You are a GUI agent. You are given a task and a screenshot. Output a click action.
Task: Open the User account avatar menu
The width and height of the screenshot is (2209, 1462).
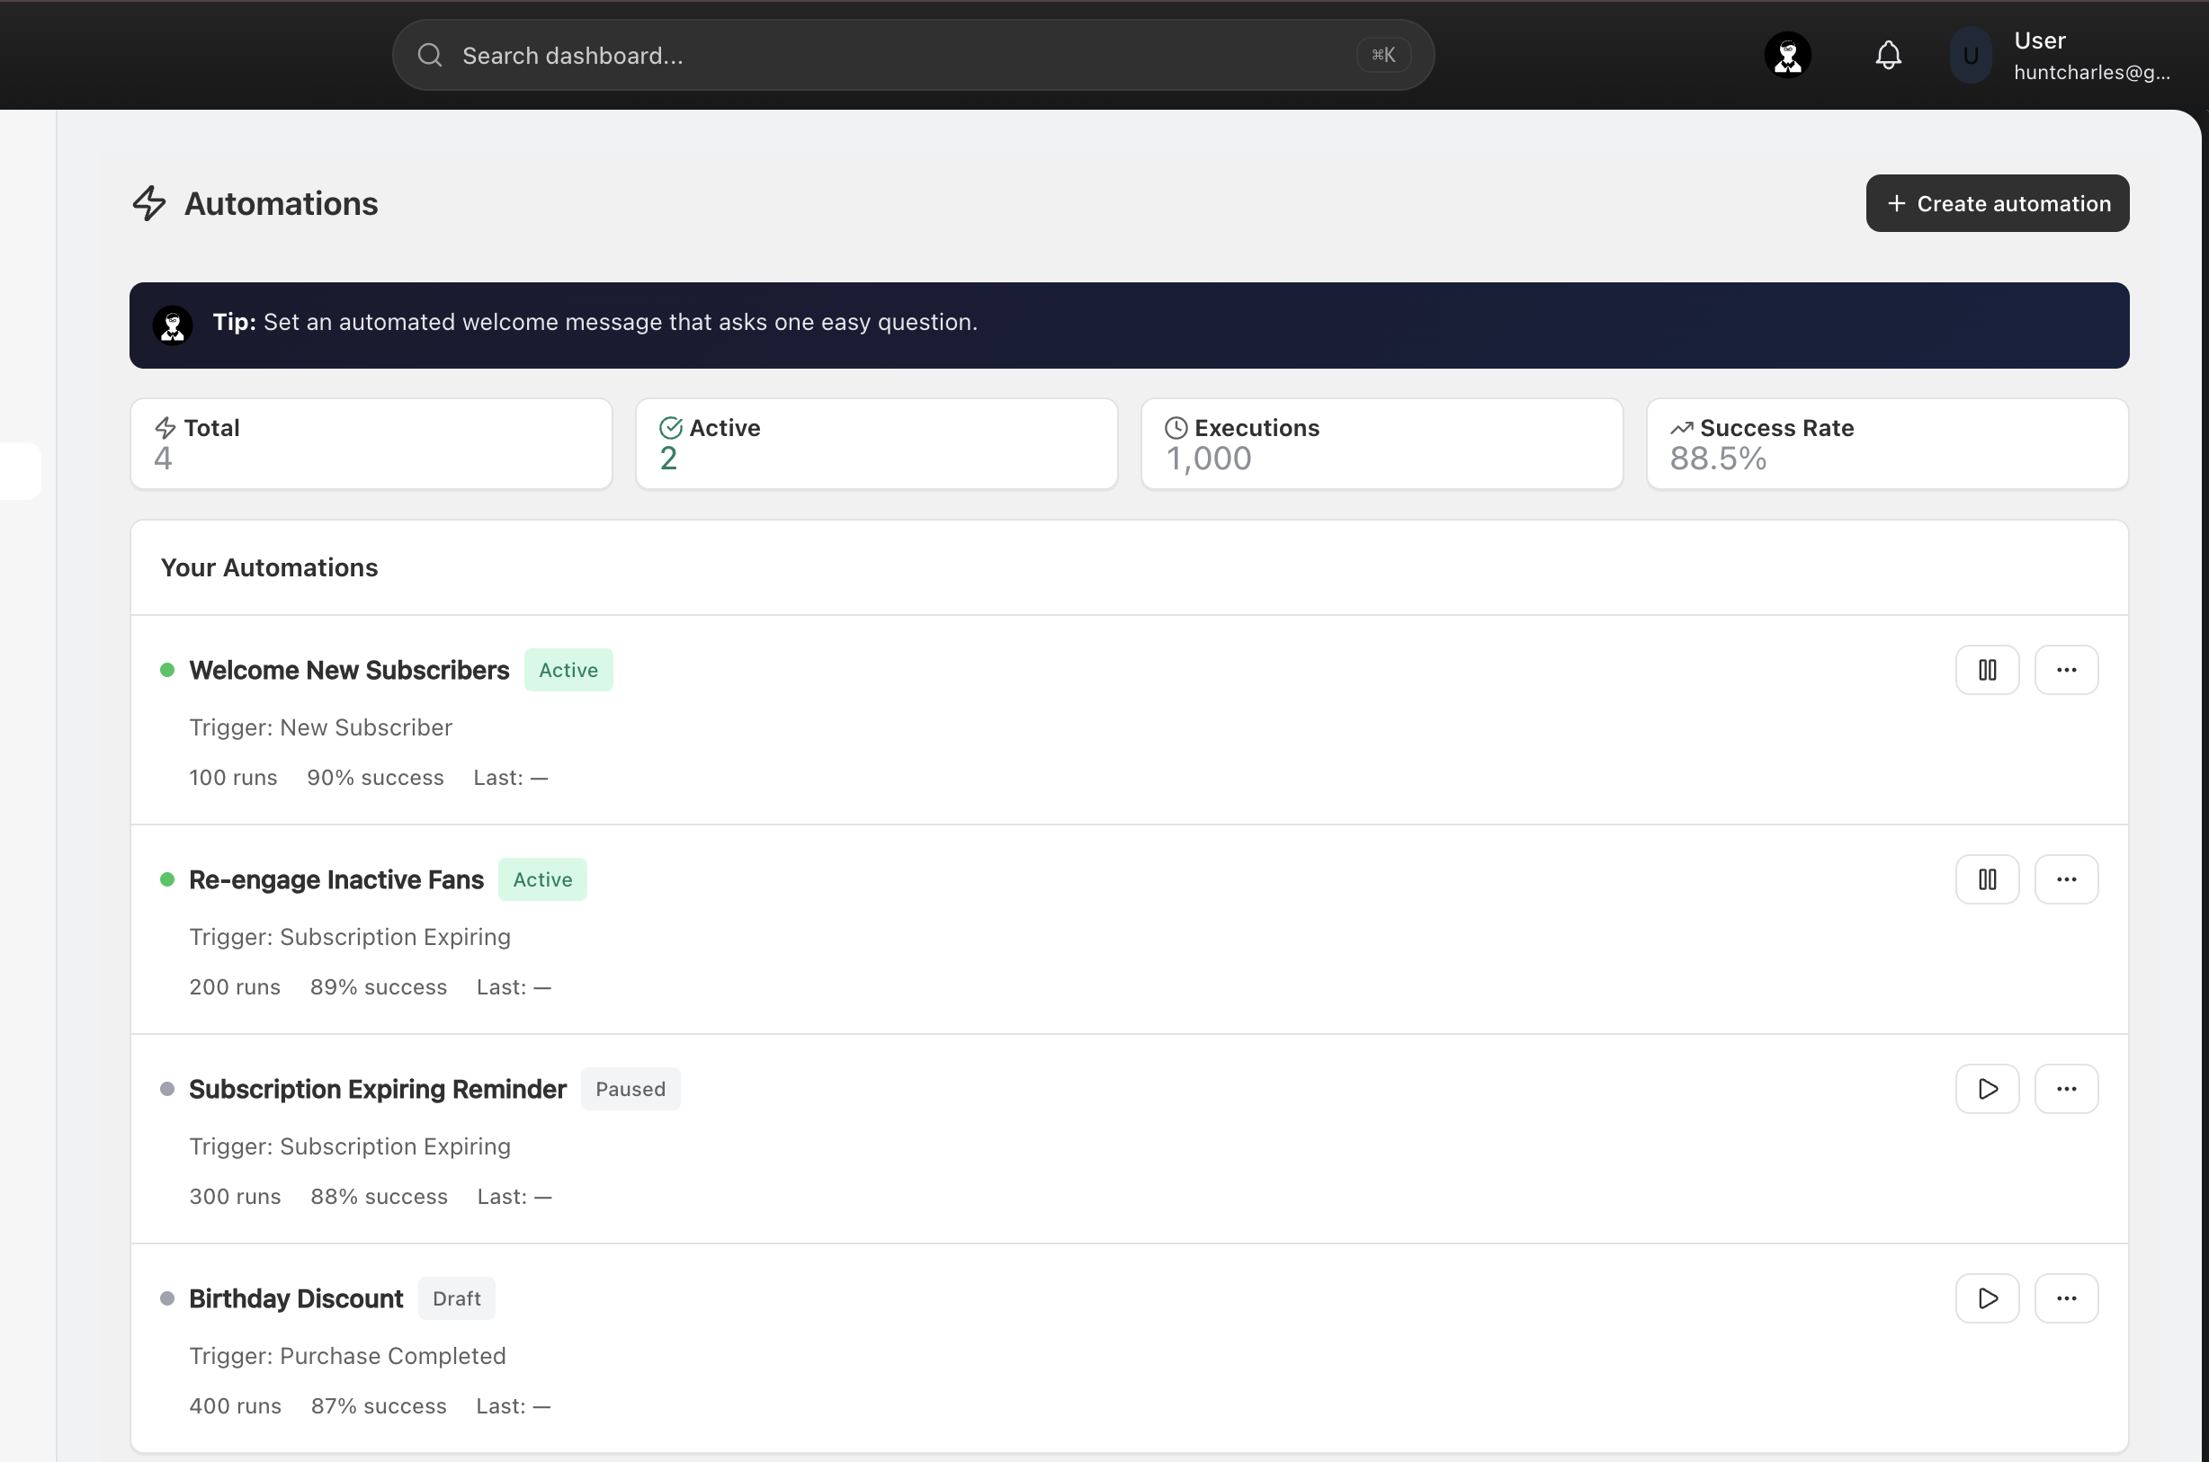[1970, 55]
